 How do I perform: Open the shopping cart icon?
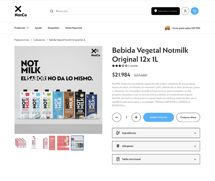(x=195, y=11)
